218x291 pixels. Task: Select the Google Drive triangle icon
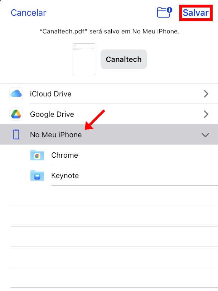(x=16, y=114)
